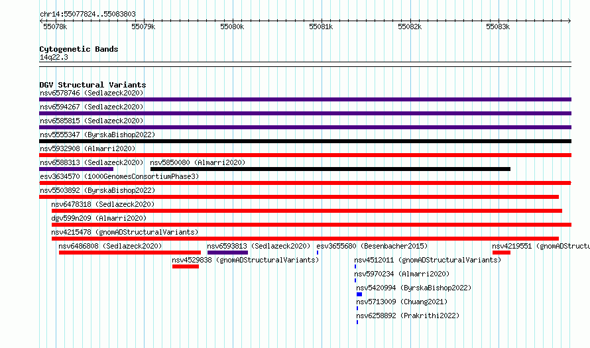Select the nsv5850080 black variant bar

coord(330,169)
